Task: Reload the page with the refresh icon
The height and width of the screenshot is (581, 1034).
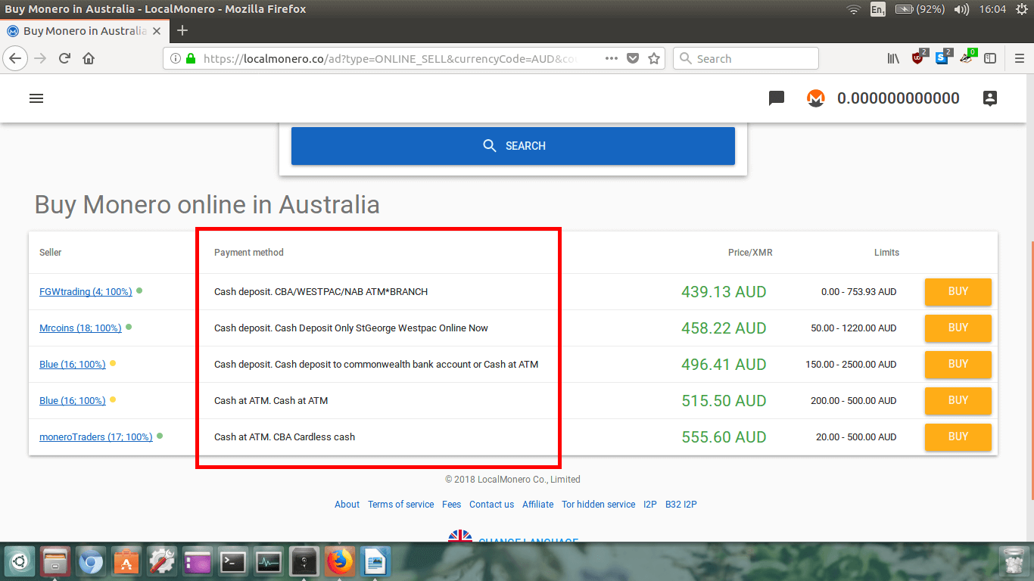Action: point(64,59)
